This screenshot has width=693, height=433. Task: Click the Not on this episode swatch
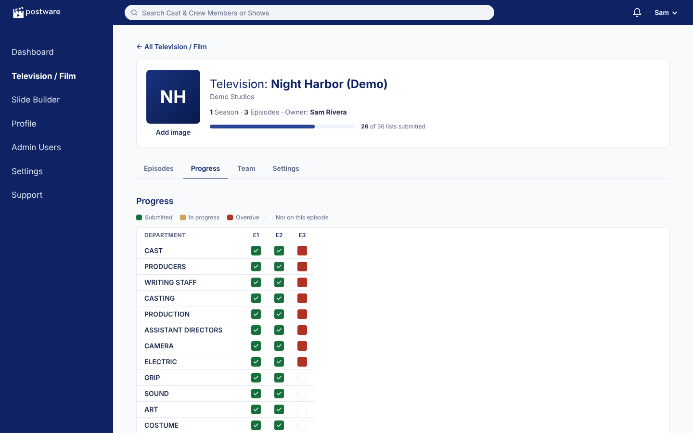pos(270,217)
